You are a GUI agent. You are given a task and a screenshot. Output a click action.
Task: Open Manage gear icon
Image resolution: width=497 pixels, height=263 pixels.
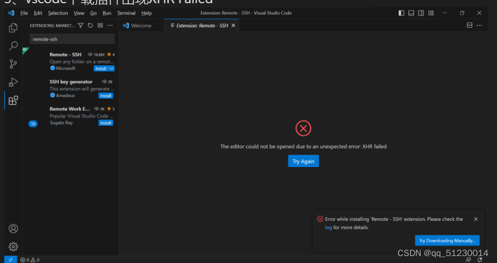point(13,246)
